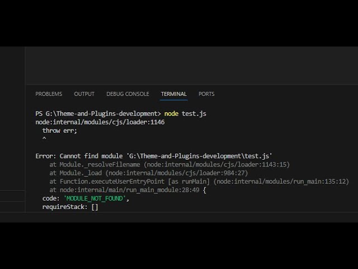358x269 pixels.
Task: Click the prompt path 'PS G:\Theme-and-Plugins-development>'
Action: point(98,114)
